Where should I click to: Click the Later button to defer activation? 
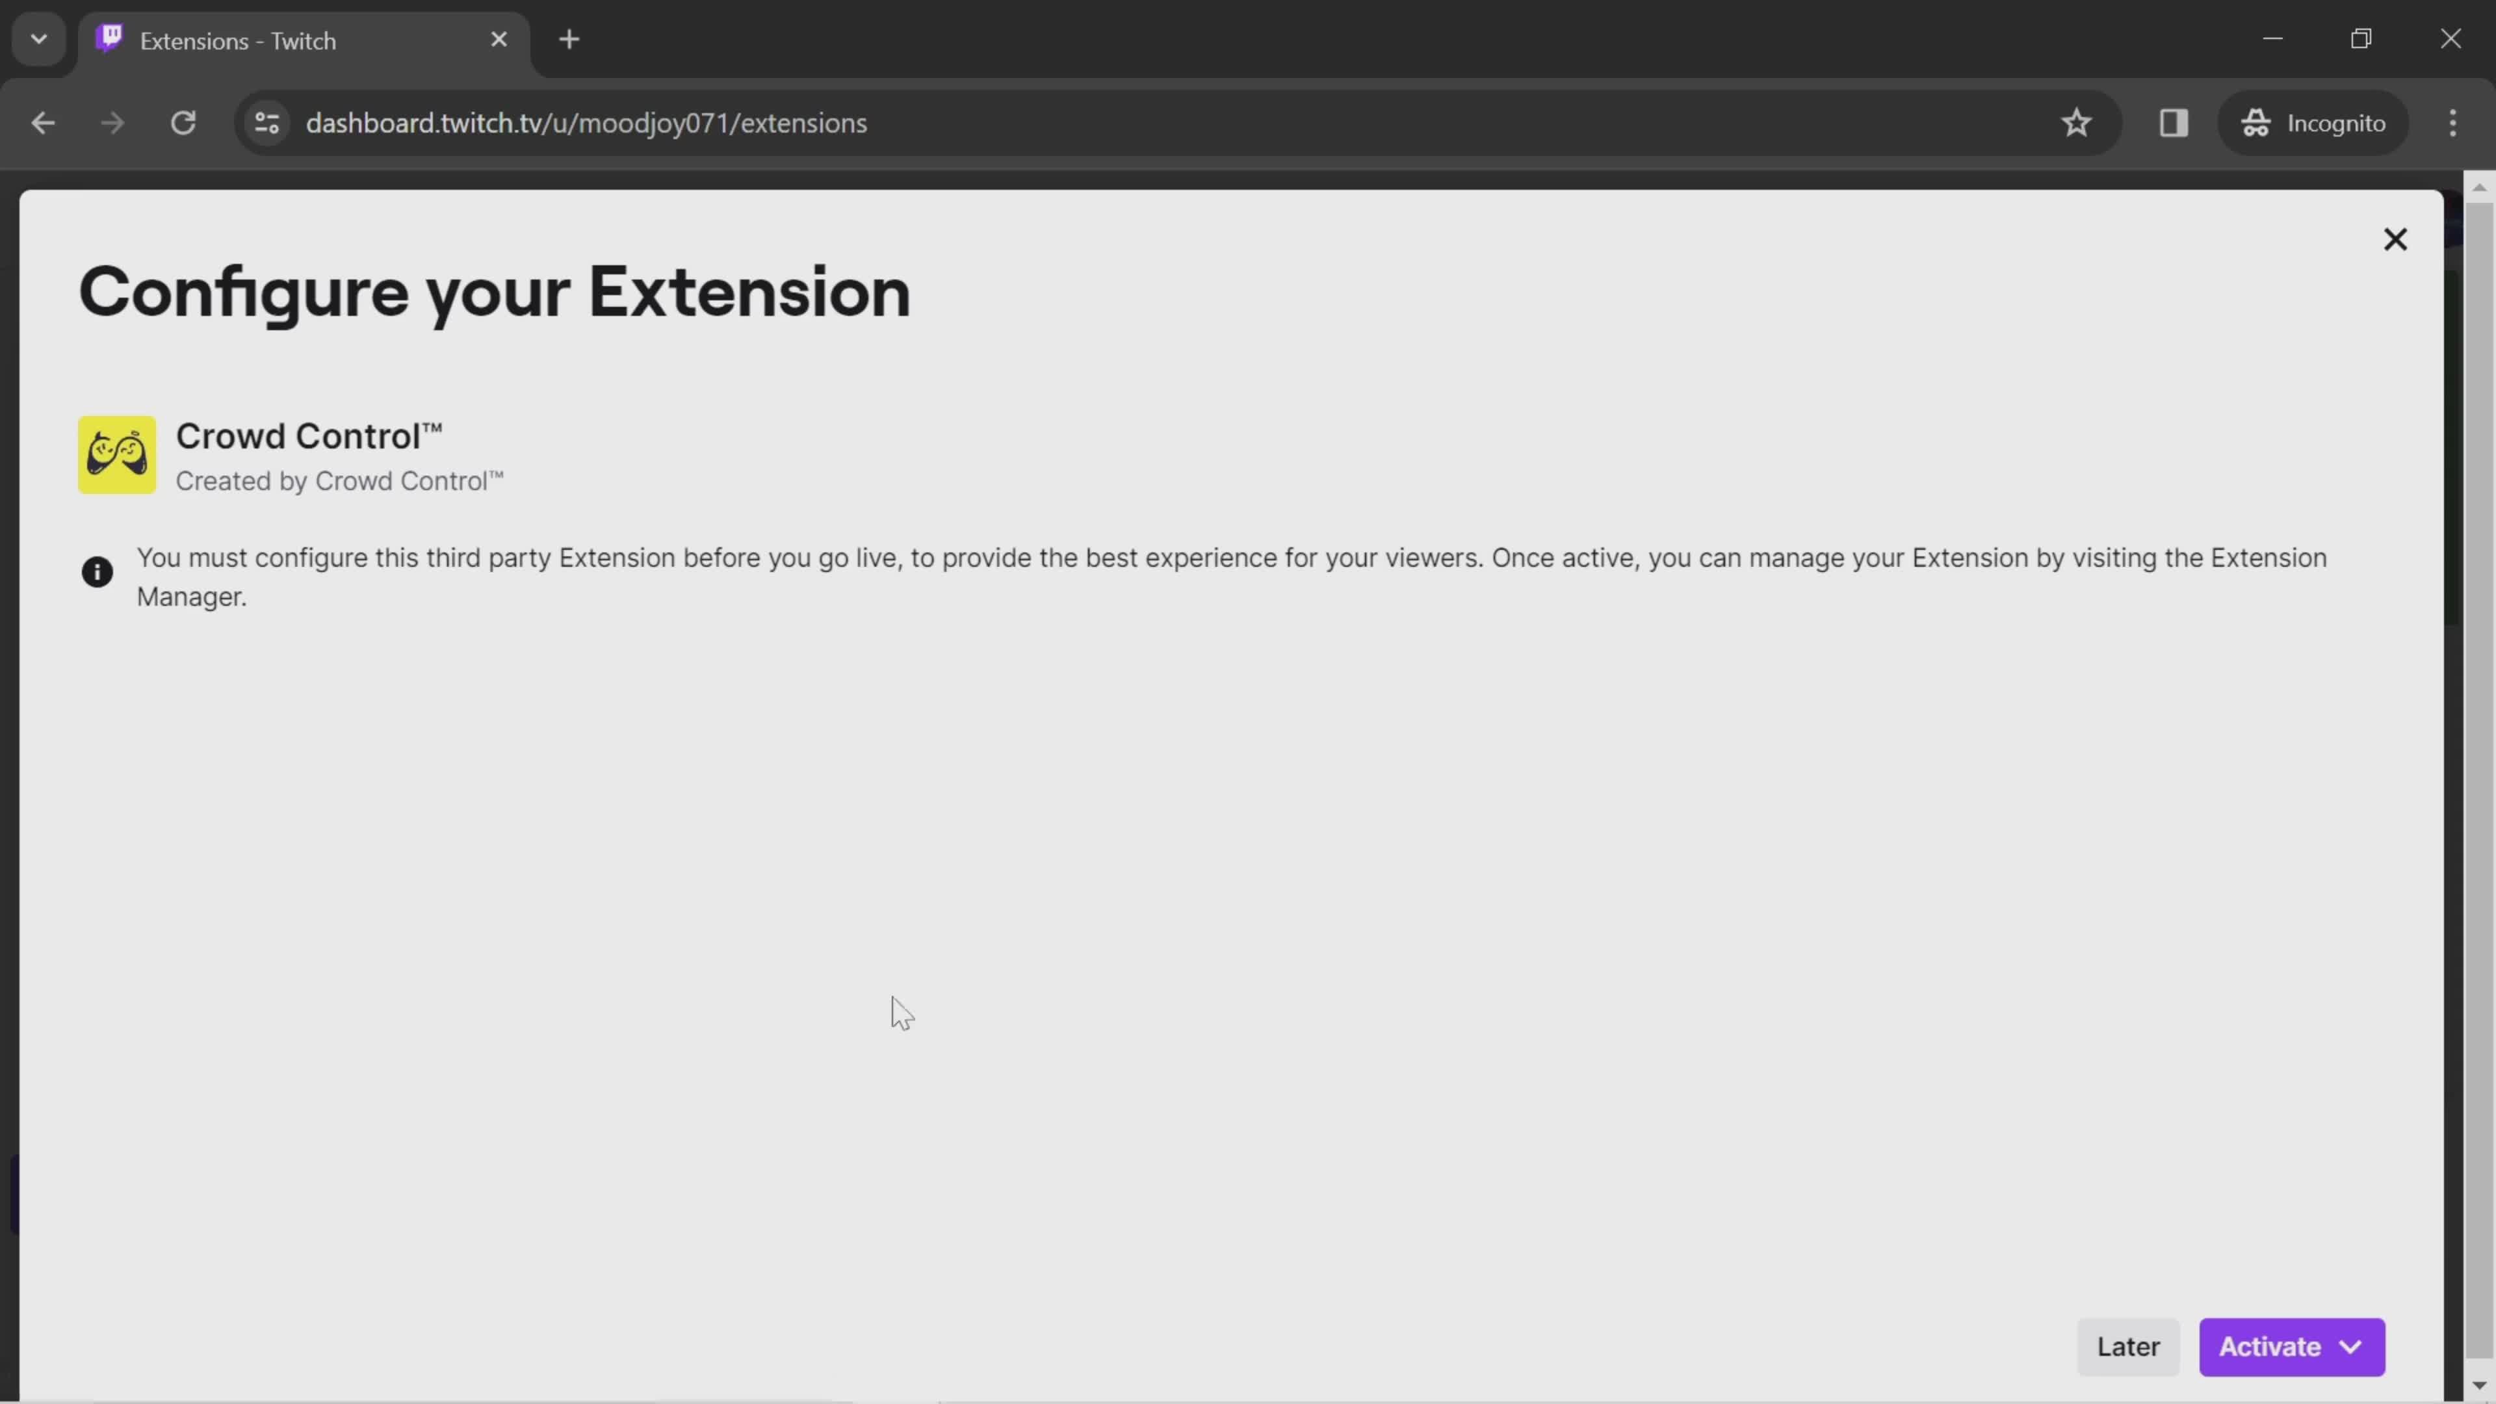click(x=2129, y=1345)
